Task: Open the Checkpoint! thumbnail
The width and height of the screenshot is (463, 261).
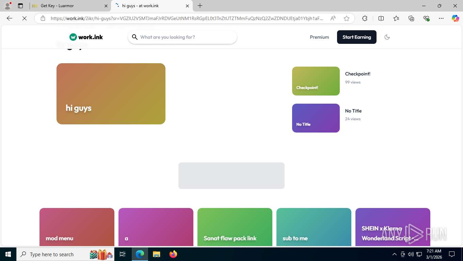Action: 316,81
